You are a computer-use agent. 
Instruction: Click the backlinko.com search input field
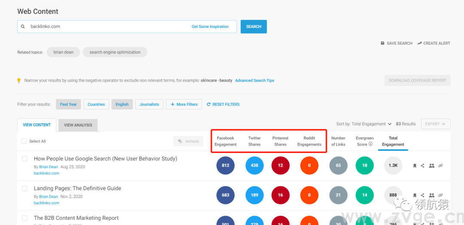[107, 27]
